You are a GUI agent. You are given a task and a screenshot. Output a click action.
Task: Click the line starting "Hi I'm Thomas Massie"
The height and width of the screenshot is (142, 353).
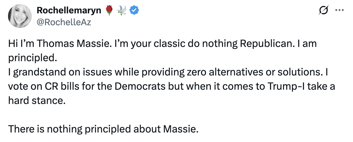click(162, 44)
